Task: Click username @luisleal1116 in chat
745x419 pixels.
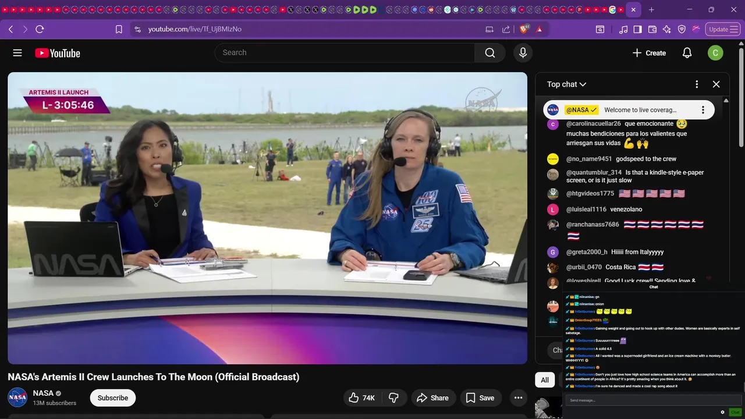Action: click(586, 210)
